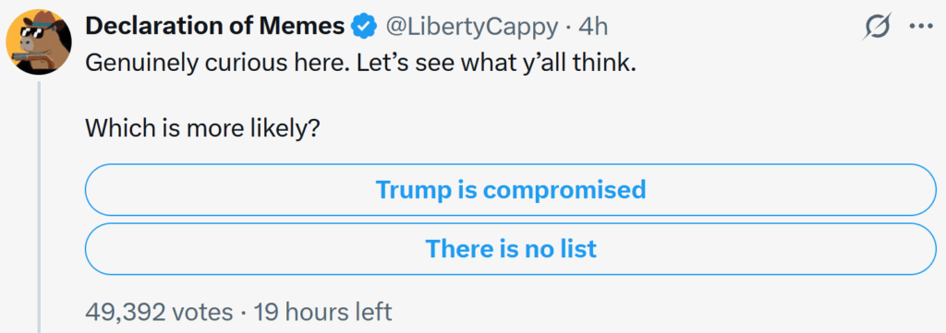Viewport: 946px width, 333px height.
Task: Expand post actions via ellipsis
Action: pos(921,28)
